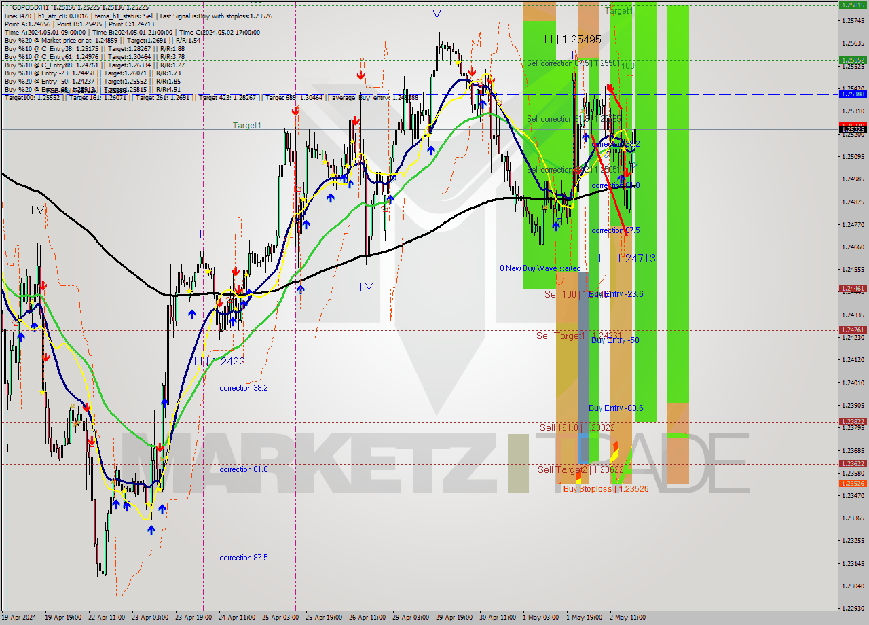This screenshot has height=625, width=869.
Task: Click the top-right 'Target1' label
Action: 618,11
